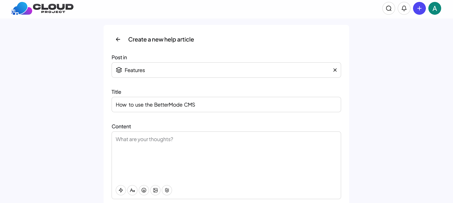Click the Title field label
The width and height of the screenshot is (453, 203).
click(x=116, y=92)
